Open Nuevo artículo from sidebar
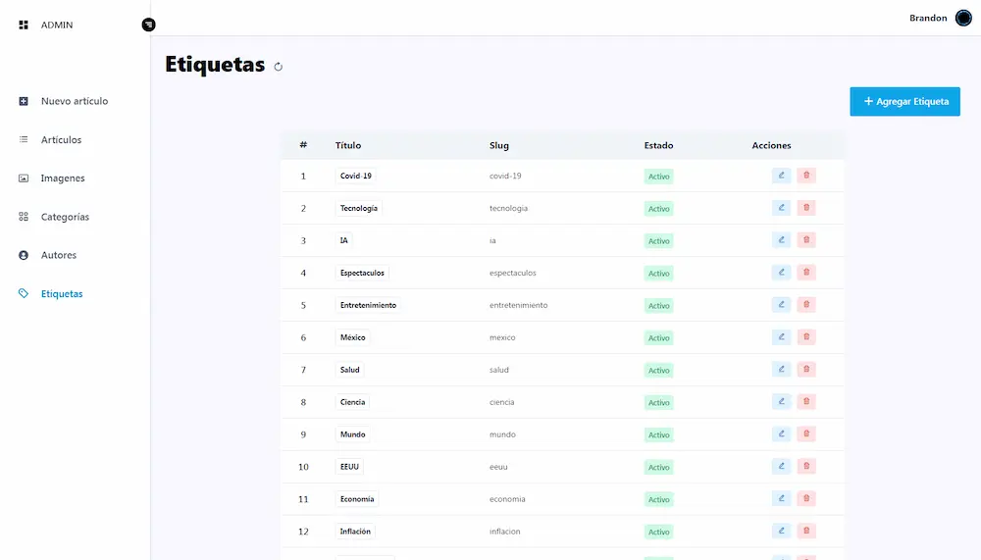The width and height of the screenshot is (981, 560). [x=74, y=101]
